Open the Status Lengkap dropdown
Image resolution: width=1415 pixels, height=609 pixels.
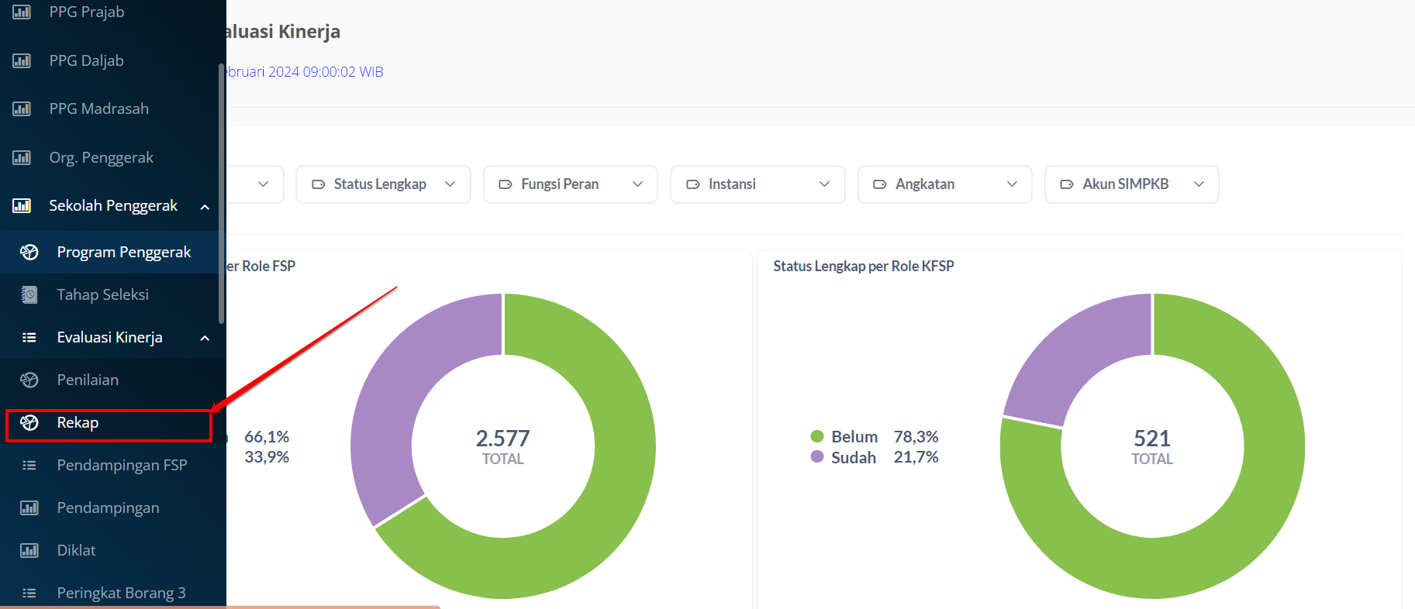383,184
